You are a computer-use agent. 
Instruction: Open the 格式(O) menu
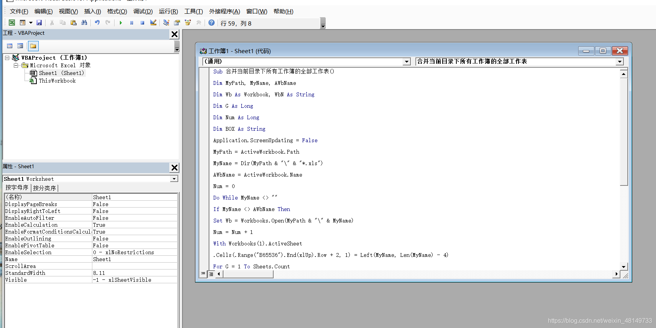click(x=117, y=11)
